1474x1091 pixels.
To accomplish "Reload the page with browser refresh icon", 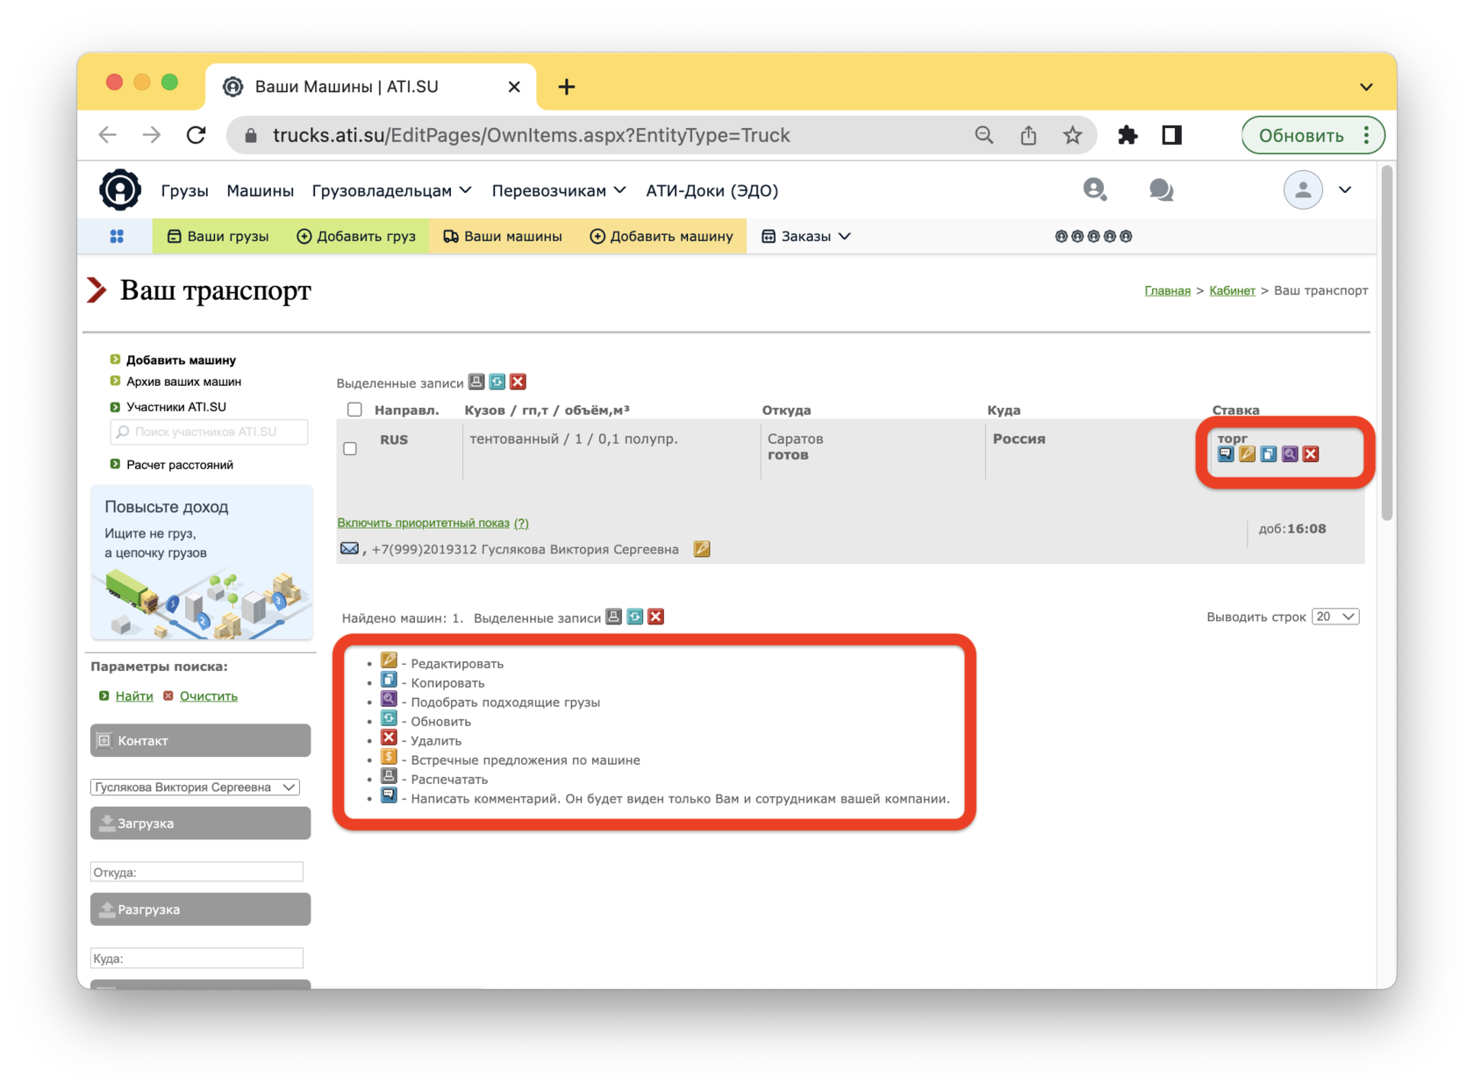I will click(197, 135).
